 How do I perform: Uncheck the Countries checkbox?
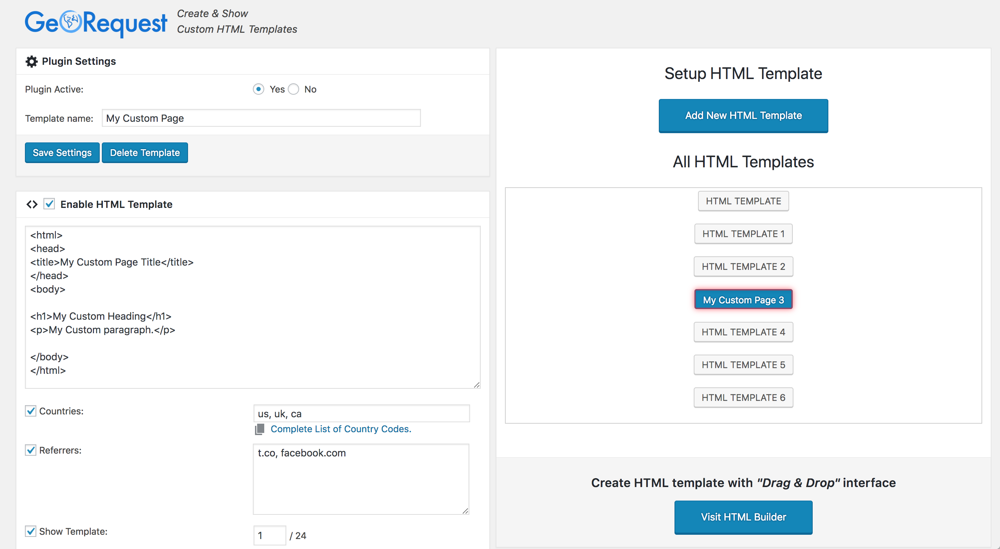coord(31,411)
